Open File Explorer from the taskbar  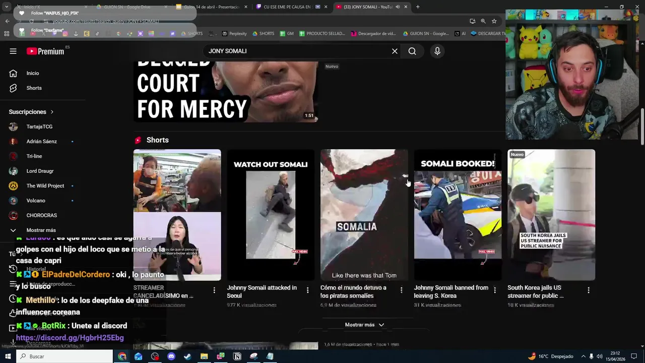coord(204,356)
